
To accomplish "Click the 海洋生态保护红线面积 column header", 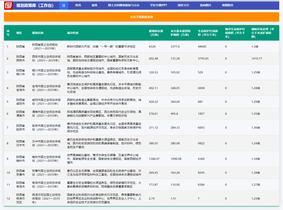I will point(235,33).
